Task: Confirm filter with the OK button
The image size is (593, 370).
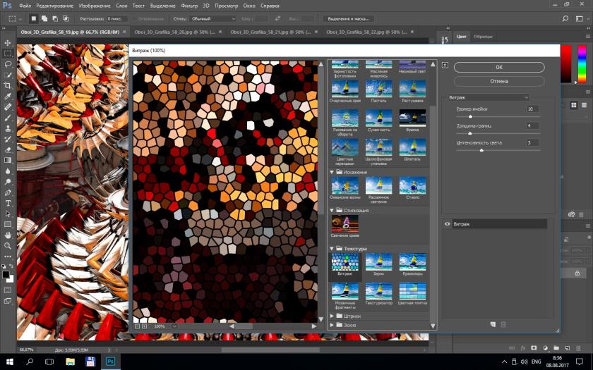Action: coord(499,67)
